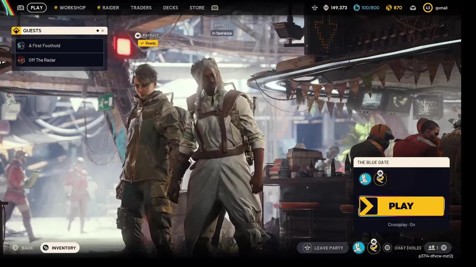Click the 149,373 coin balance
476x267 pixels.
pos(339,7)
